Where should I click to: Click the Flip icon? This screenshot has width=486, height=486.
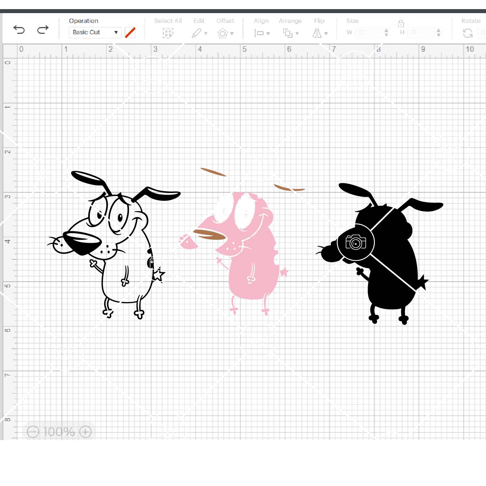click(x=317, y=33)
